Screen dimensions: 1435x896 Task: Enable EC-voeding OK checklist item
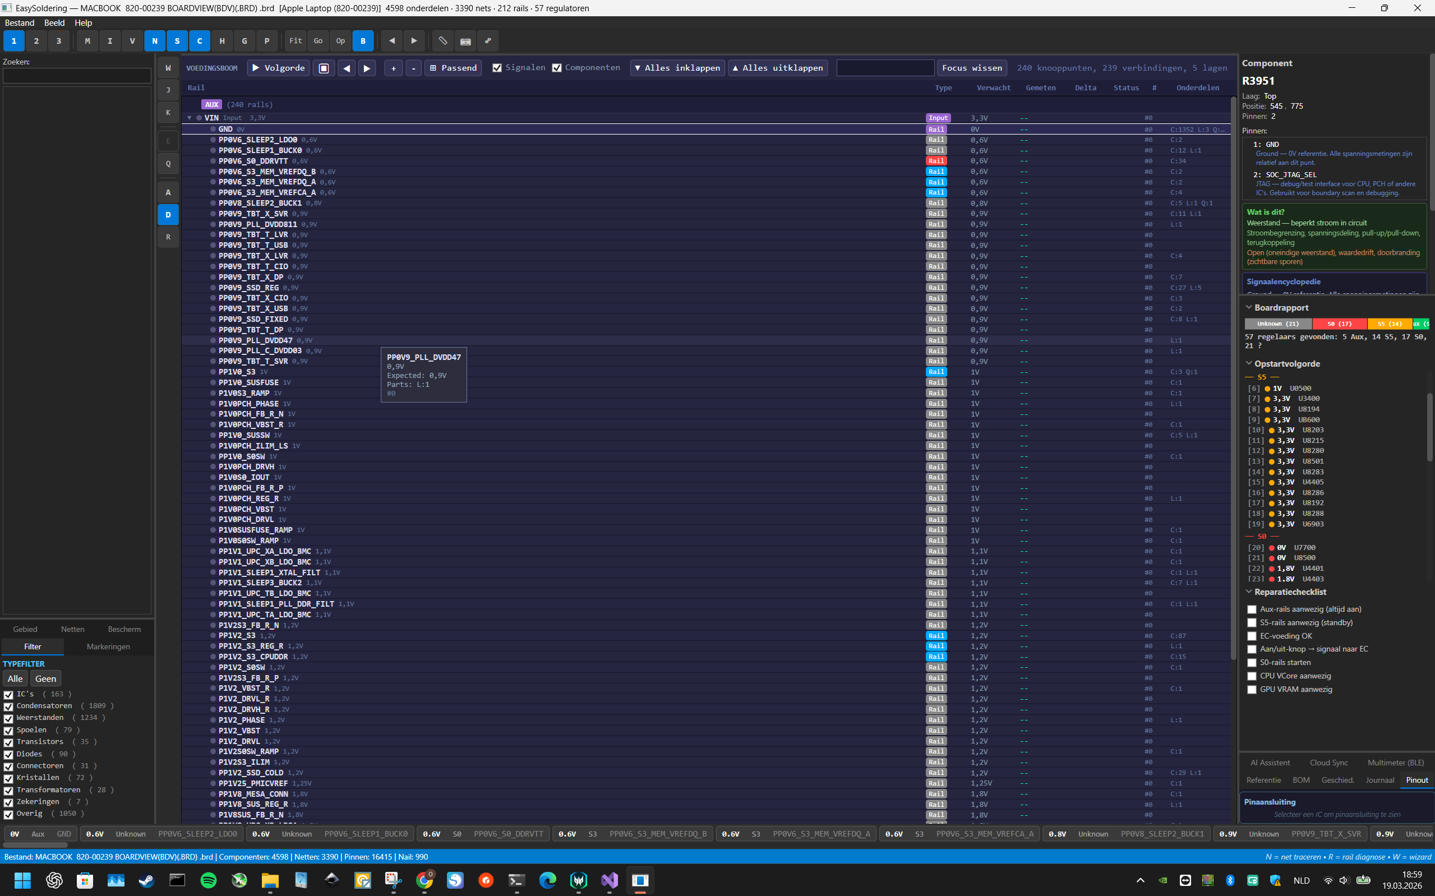point(1252,636)
